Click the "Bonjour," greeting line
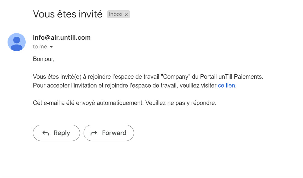Viewport: 303px width, 178px height. [43, 59]
